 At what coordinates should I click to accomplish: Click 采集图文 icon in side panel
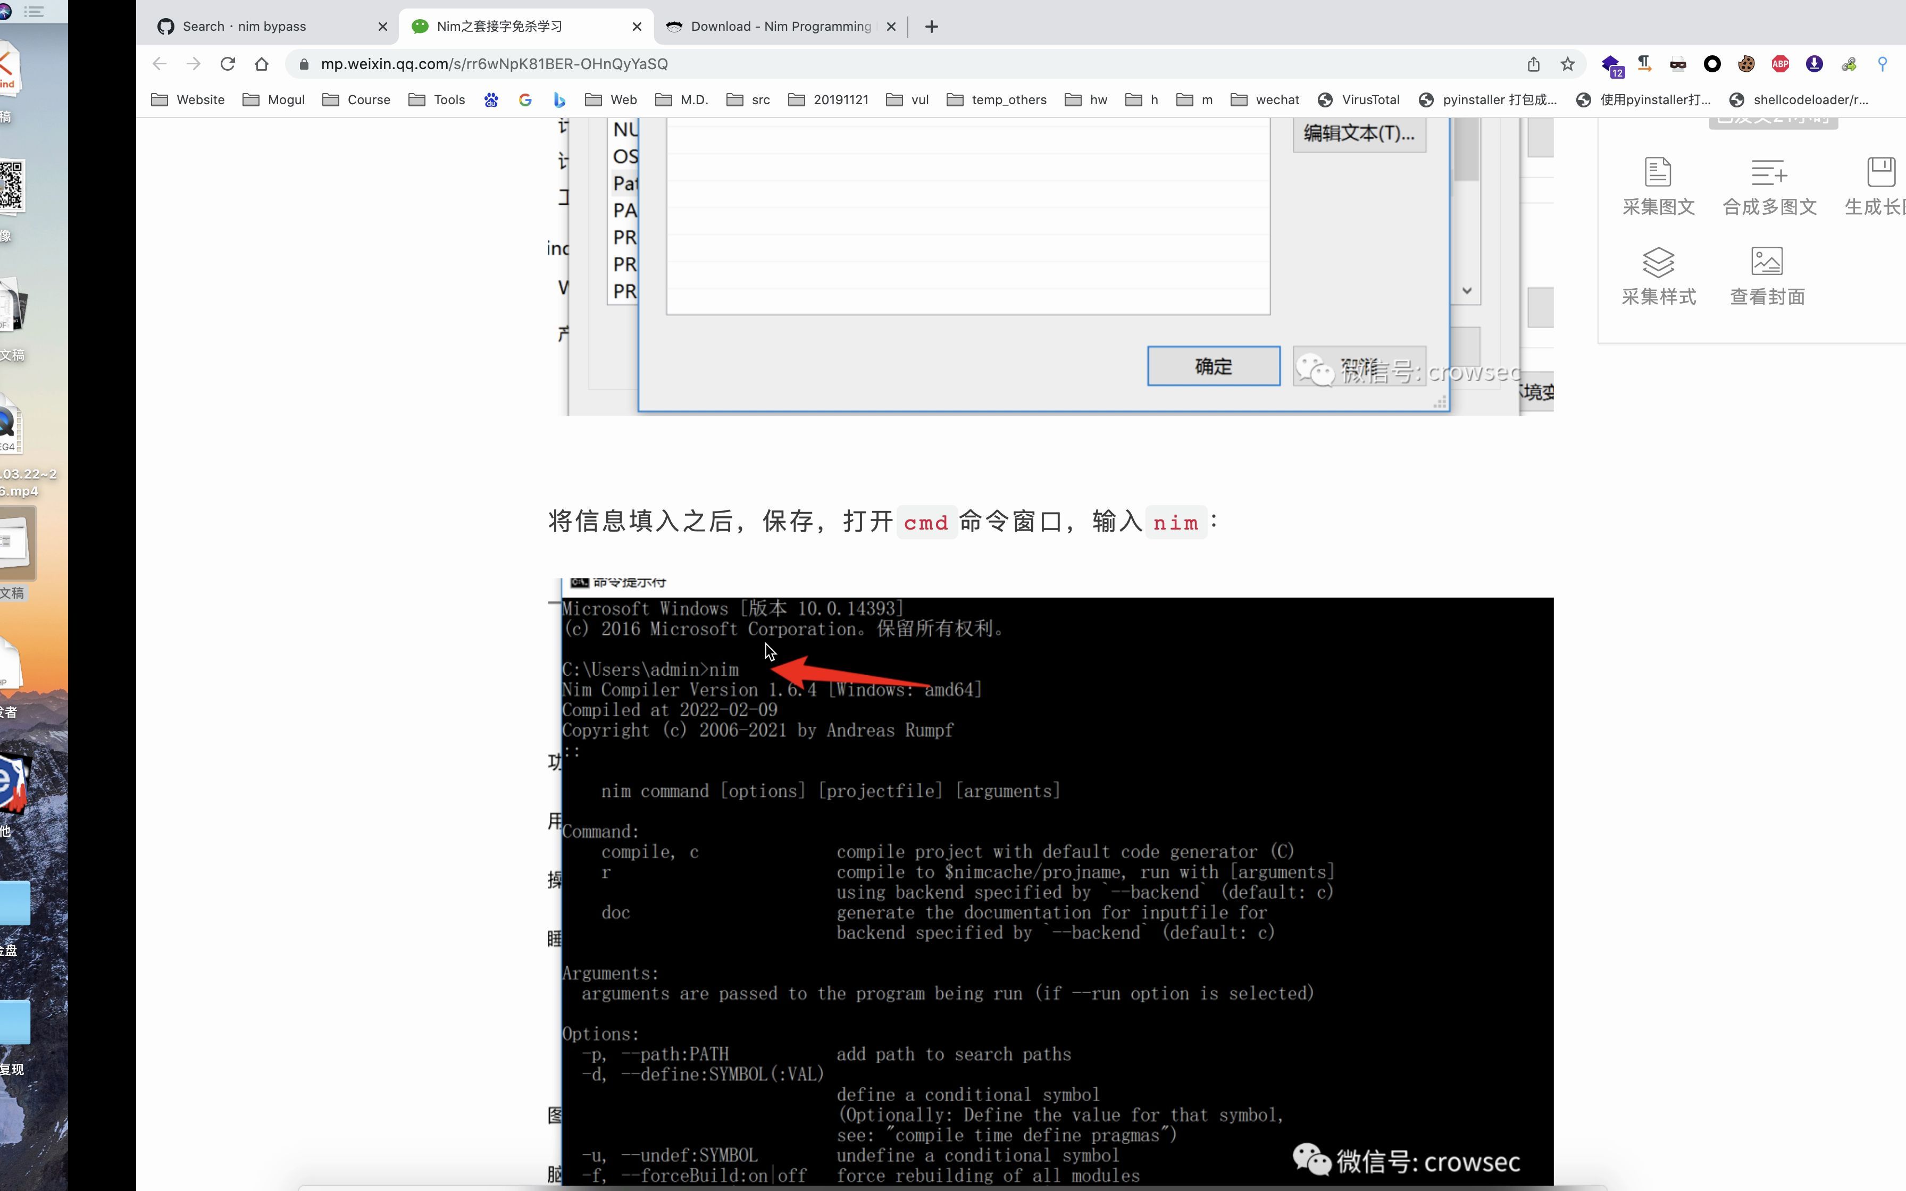1658,172
